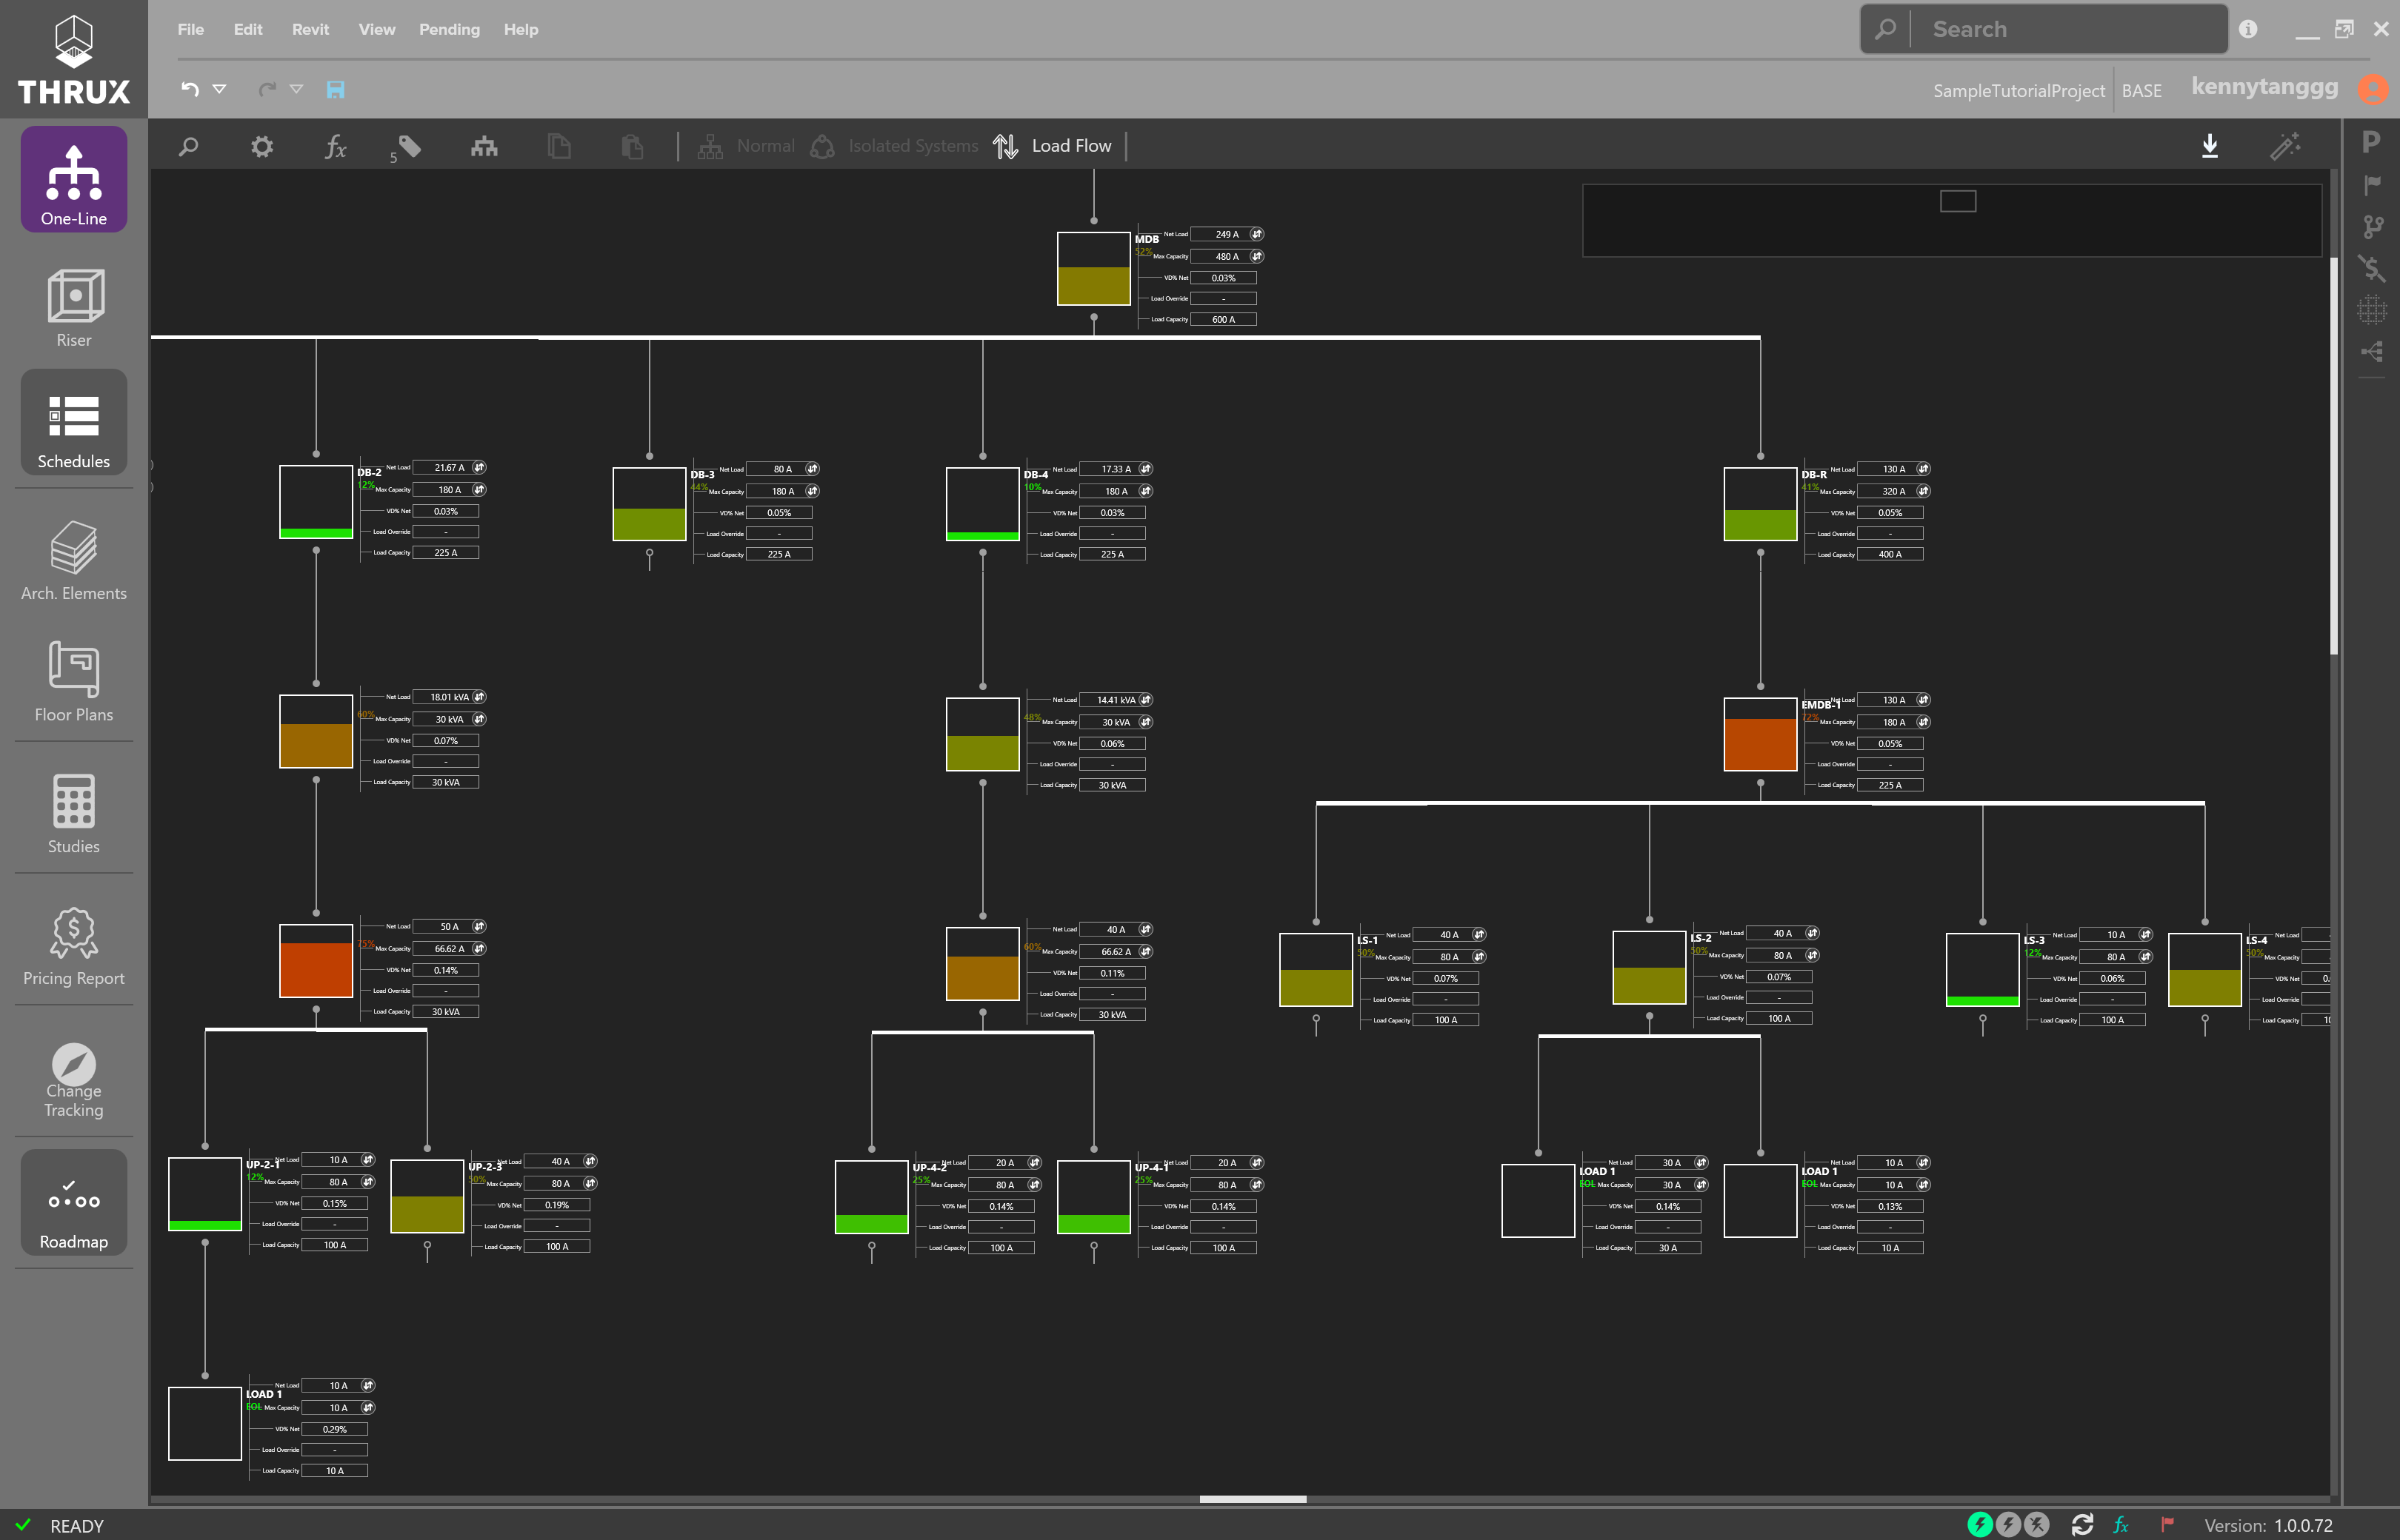Click the Search input field
2400x1540 pixels.
[2068, 29]
